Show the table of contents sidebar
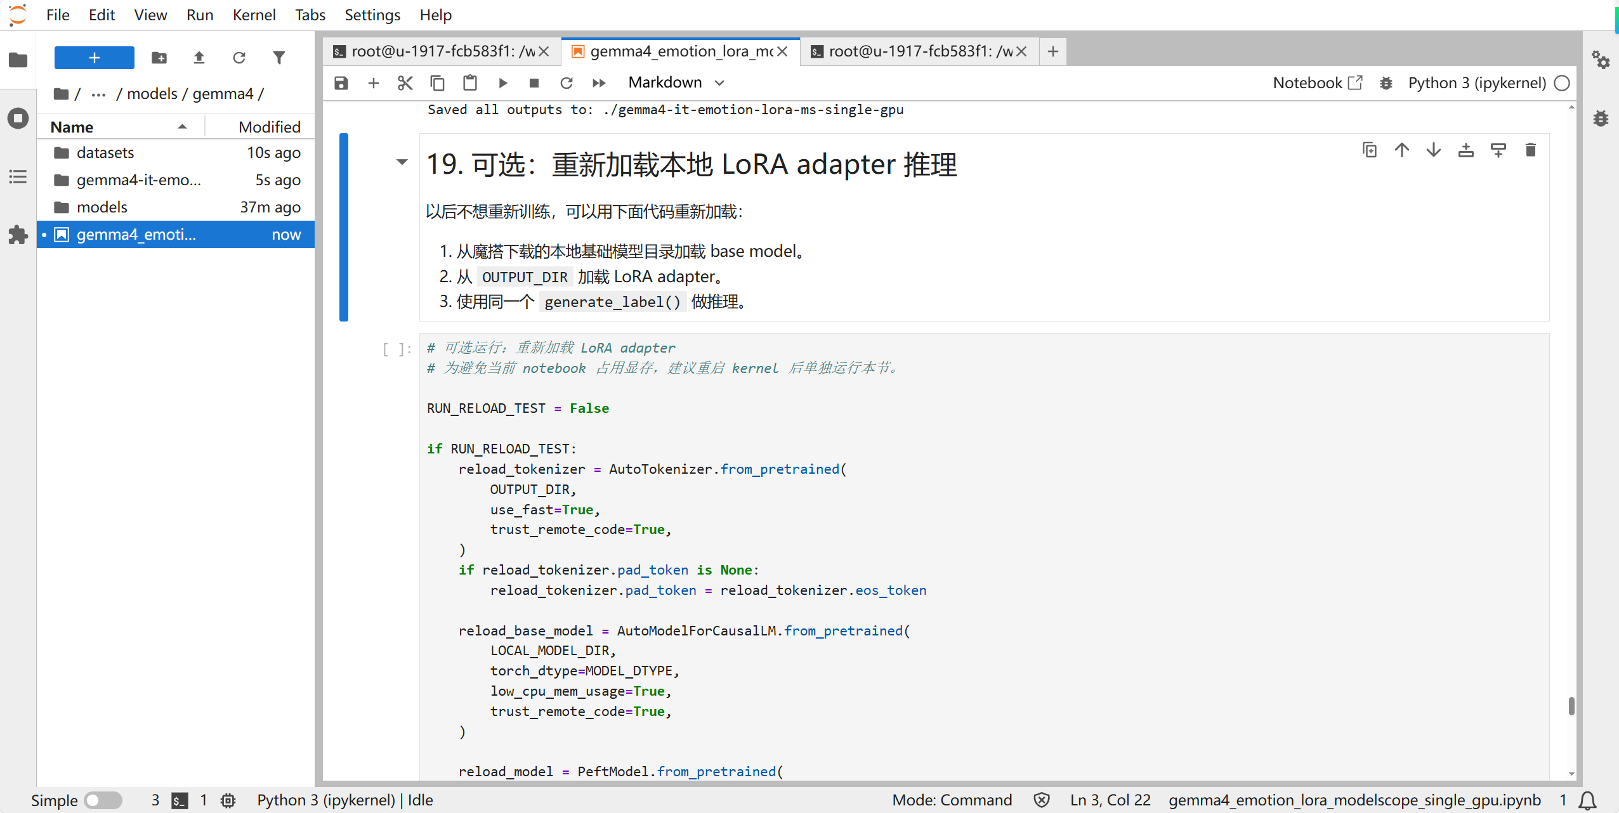1619x813 pixels. coord(18,177)
